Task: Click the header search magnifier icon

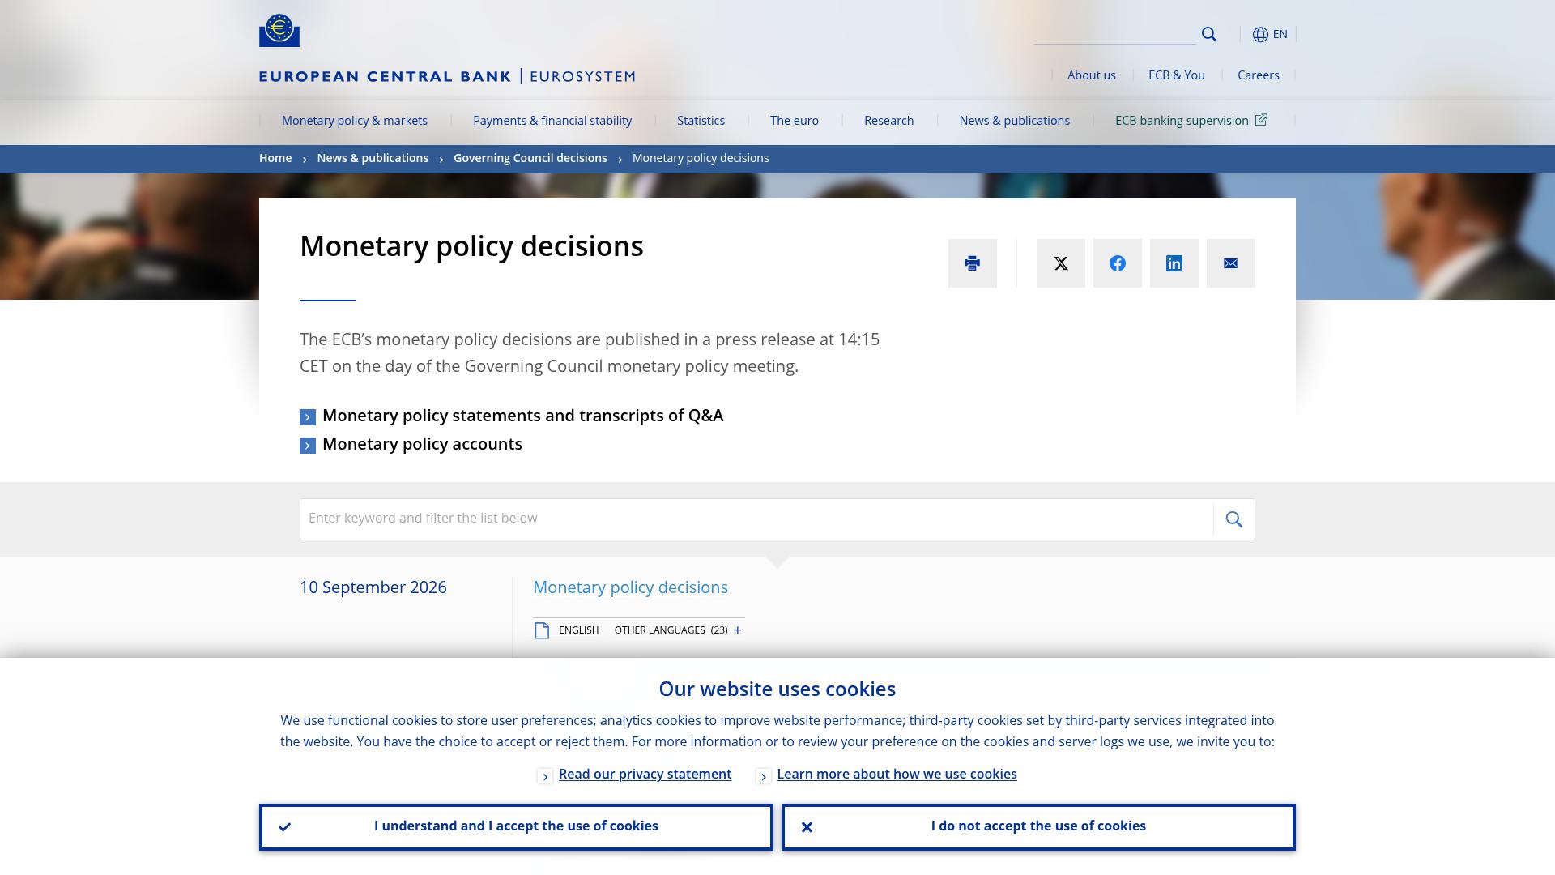Action: [x=1209, y=34]
